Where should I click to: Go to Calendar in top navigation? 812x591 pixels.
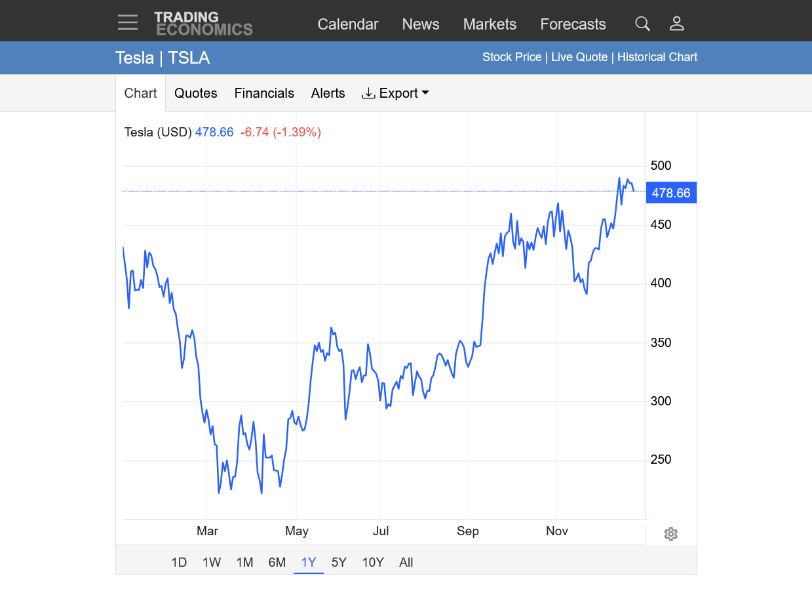tap(348, 24)
